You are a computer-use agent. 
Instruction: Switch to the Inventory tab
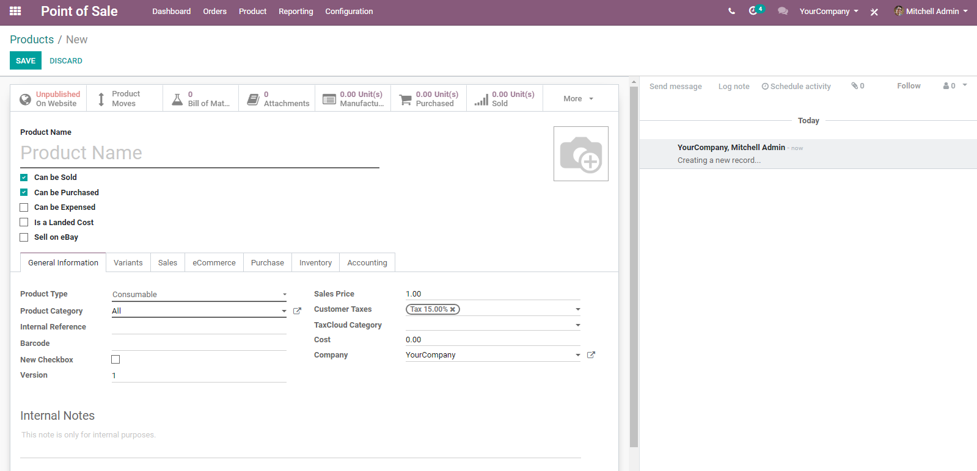pyautogui.click(x=315, y=263)
